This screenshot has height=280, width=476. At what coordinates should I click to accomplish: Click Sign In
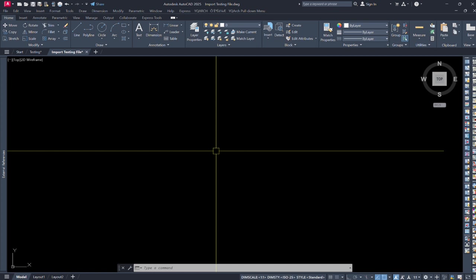point(368,4)
